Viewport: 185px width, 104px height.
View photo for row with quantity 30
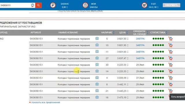coord(97,65)
